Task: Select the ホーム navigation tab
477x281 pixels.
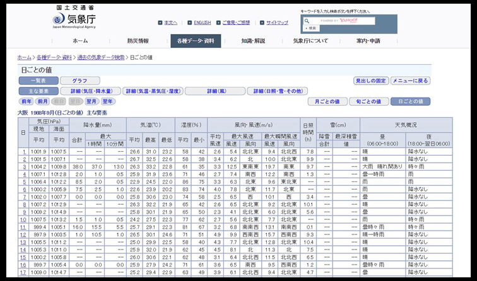Action: click(80, 41)
